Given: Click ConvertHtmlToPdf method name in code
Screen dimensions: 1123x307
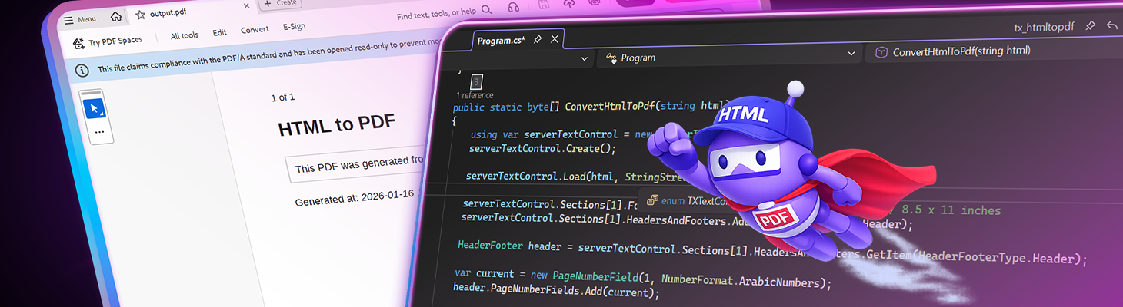Looking at the screenshot, I should point(608,106).
